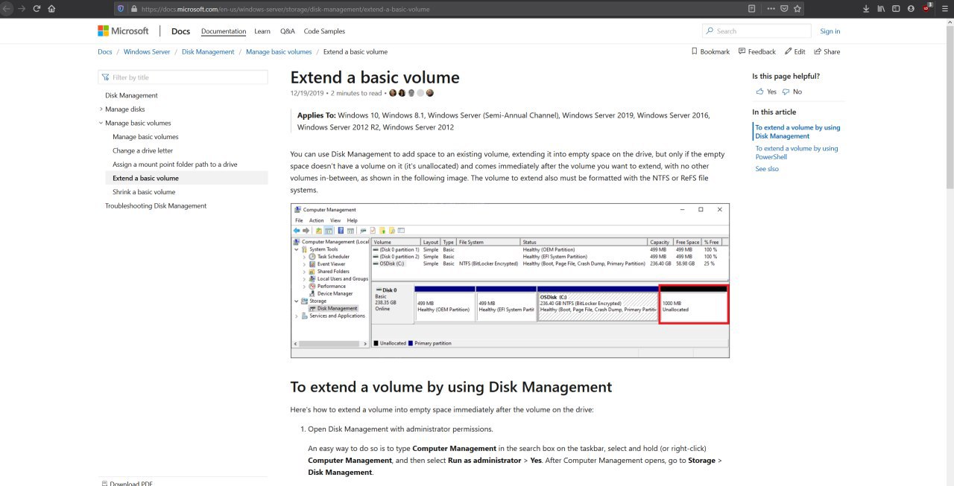The height and width of the screenshot is (486, 954).
Task: Open the uBlock Origin extension icon
Action: (927, 8)
